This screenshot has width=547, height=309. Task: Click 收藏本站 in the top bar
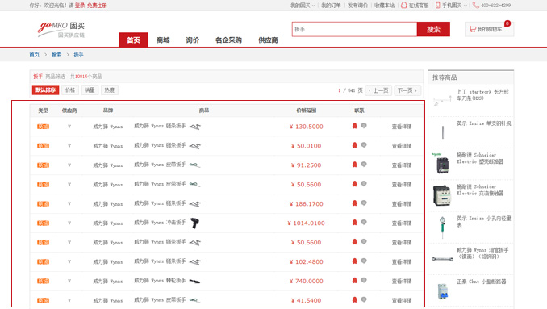[384, 5]
